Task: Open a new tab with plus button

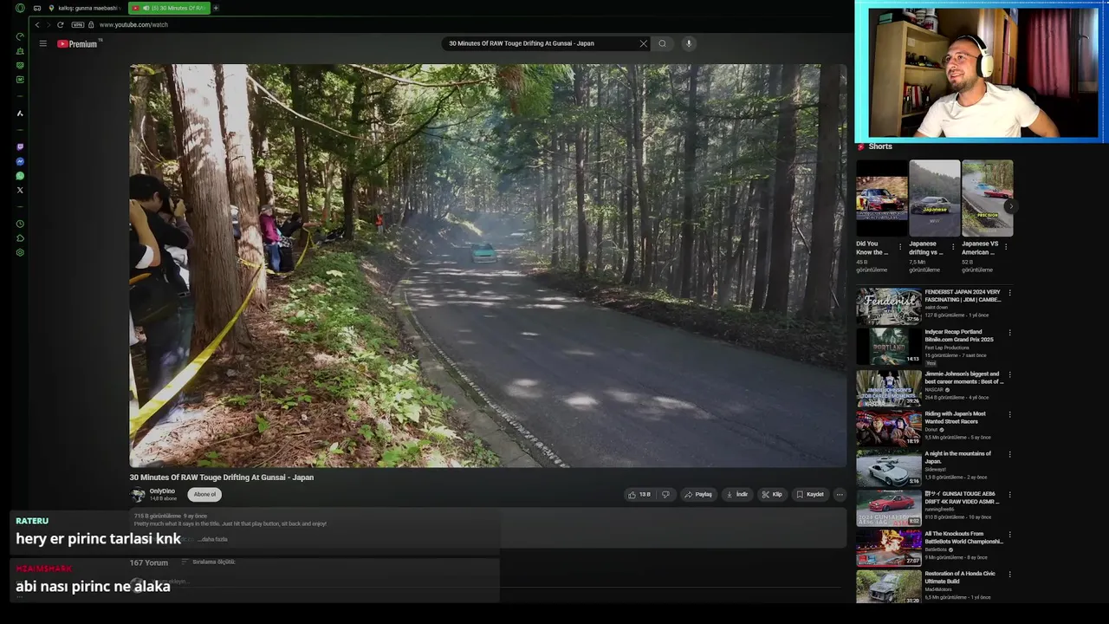Action: (x=216, y=8)
